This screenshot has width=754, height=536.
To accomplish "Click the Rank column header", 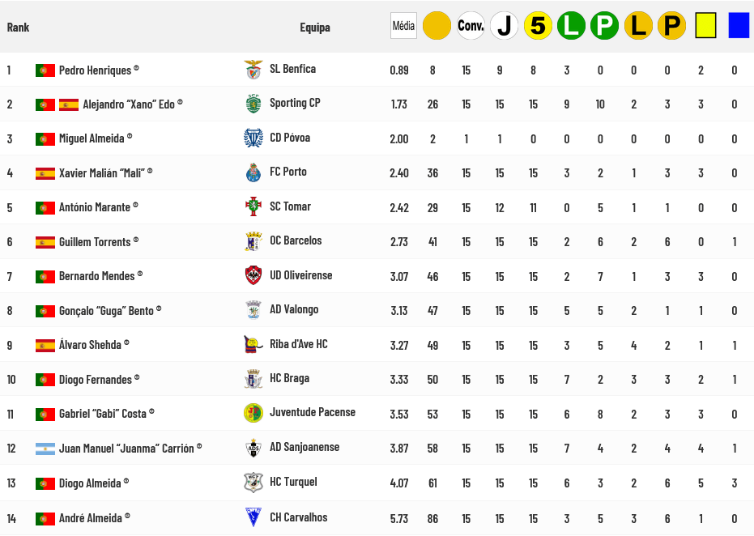I will pyautogui.click(x=18, y=28).
